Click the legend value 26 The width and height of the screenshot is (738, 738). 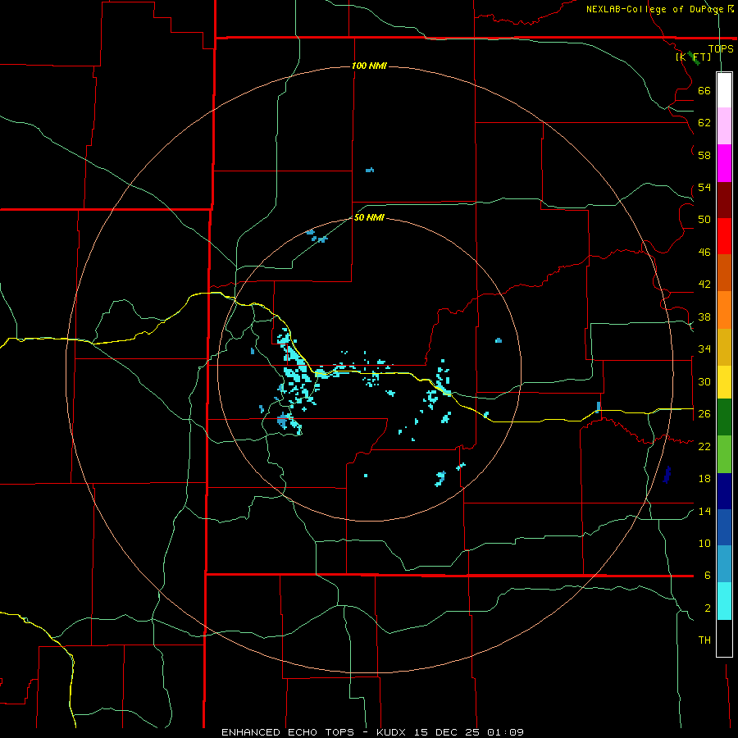[704, 414]
